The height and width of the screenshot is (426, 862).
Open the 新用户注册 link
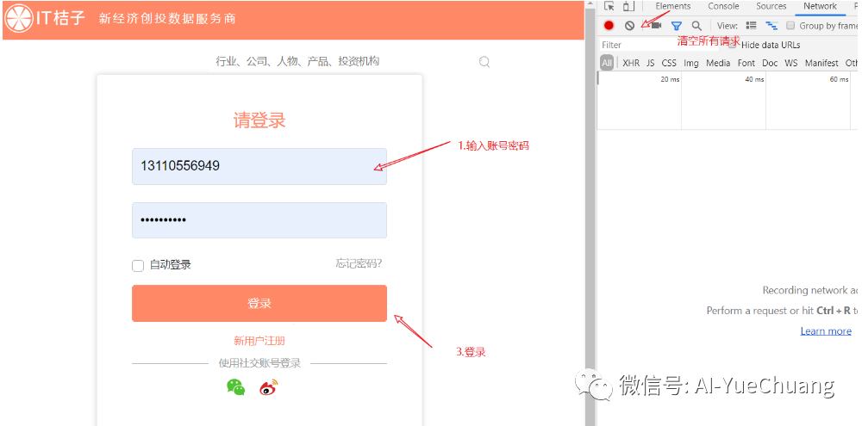point(259,341)
